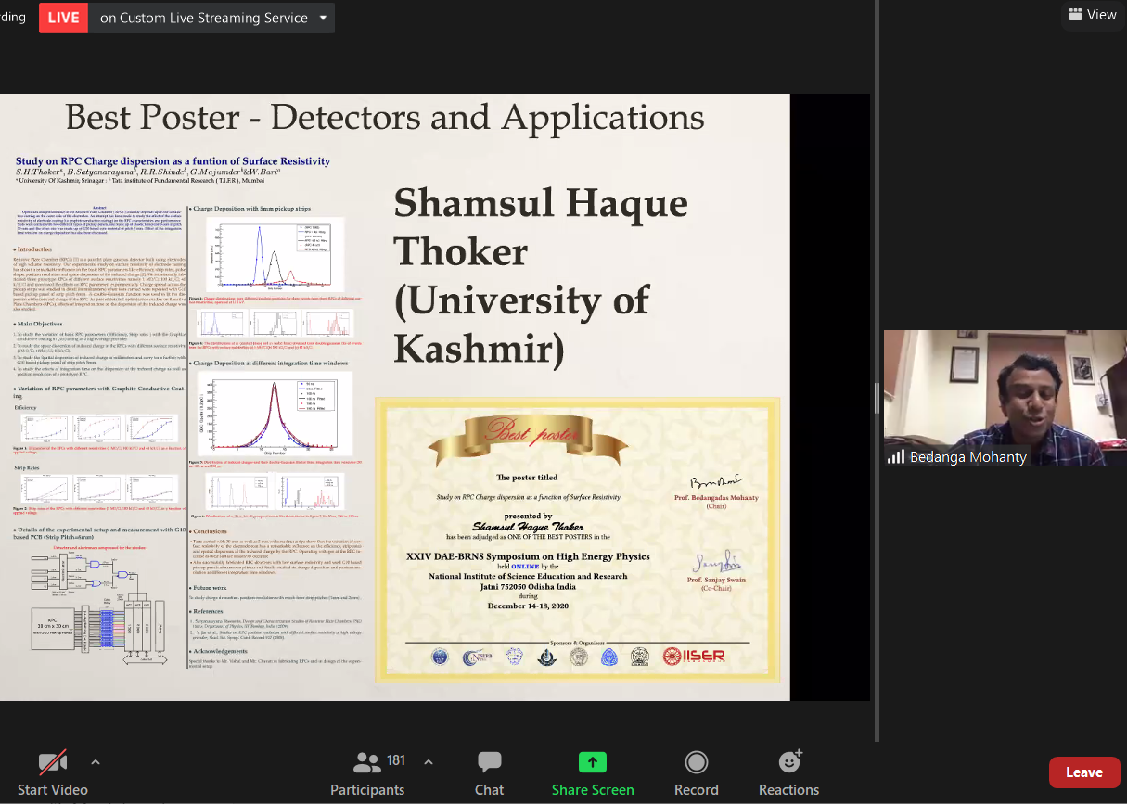Turn on the camera with Start Video
This screenshot has width=1127, height=804.
point(53,774)
